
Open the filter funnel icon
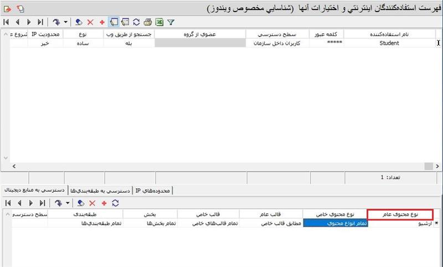click(171, 22)
